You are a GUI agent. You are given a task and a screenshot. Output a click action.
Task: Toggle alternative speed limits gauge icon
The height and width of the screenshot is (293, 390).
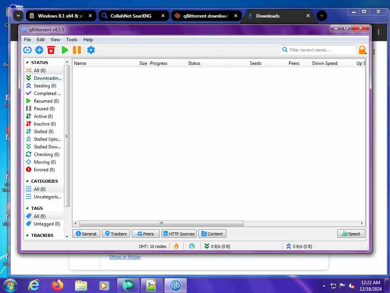pos(192,246)
